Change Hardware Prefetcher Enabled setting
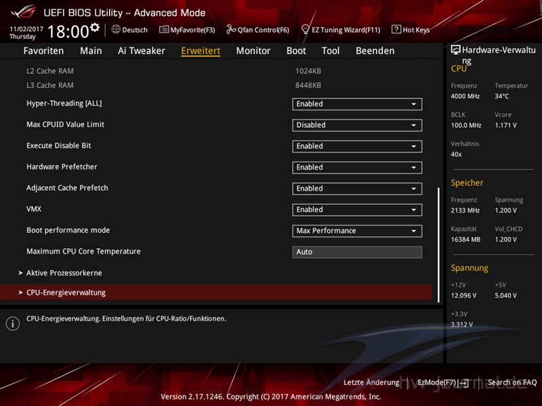The width and height of the screenshot is (542, 406). 357,167
